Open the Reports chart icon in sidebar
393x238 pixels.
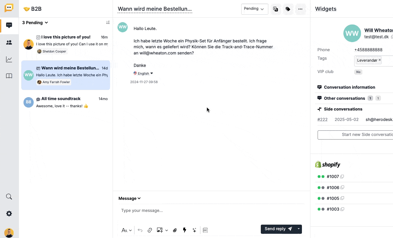coord(9,59)
